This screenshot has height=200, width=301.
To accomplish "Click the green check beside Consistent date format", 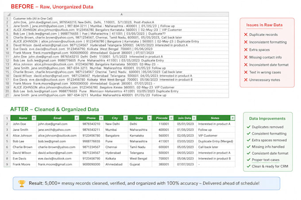I will [x=249, y=153].
